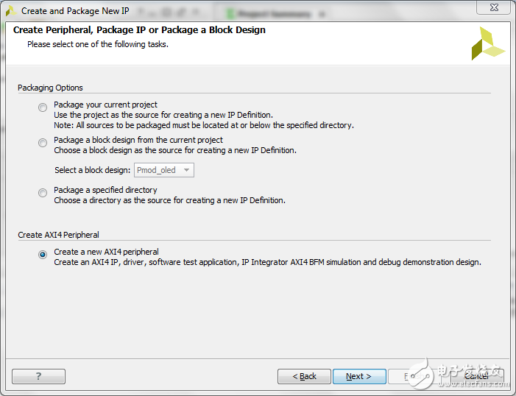Go back with the Back button
Image resolution: width=516 pixels, height=396 pixels.
(304, 376)
